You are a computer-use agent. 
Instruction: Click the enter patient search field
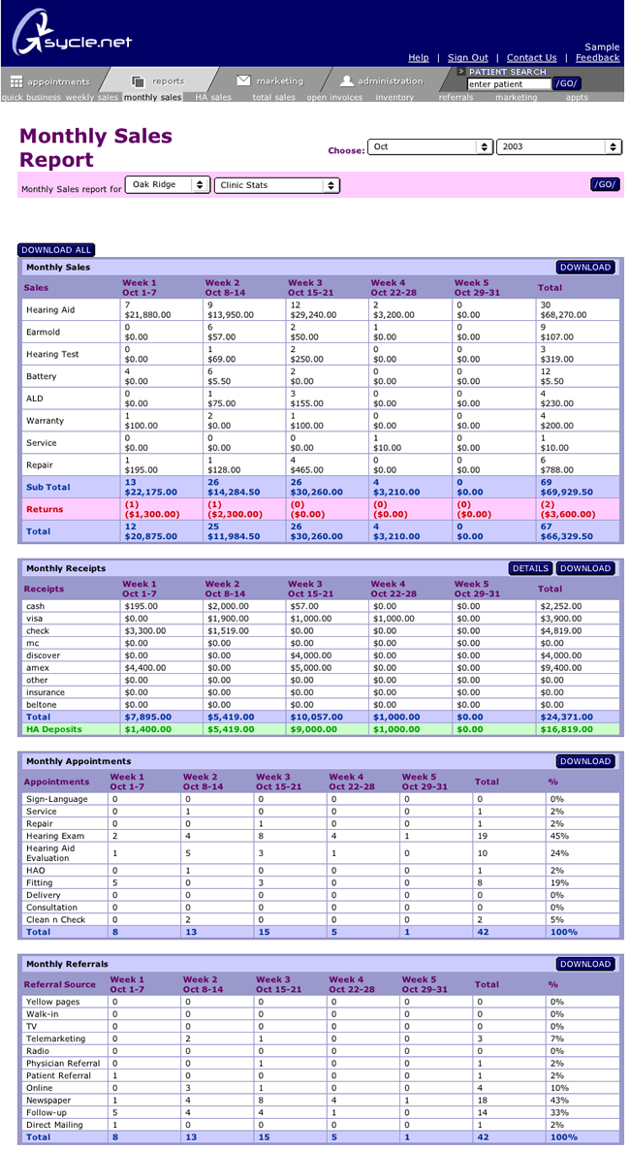508,84
